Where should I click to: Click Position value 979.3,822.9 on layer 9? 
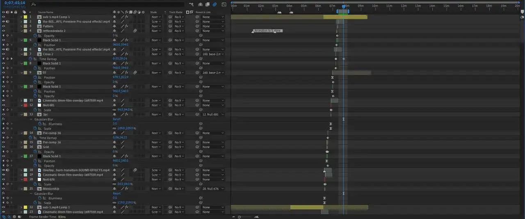(121, 77)
